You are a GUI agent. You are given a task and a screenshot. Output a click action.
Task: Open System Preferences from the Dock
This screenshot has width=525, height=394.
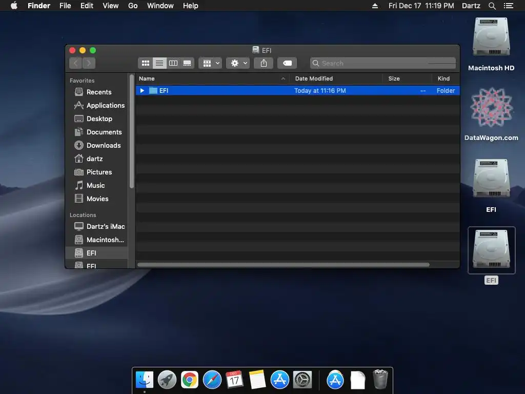tap(302, 380)
